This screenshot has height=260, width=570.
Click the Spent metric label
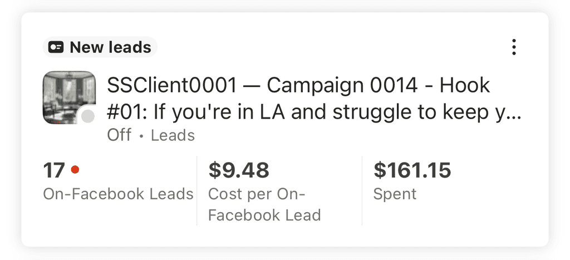pyautogui.click(x=395, y=194)
